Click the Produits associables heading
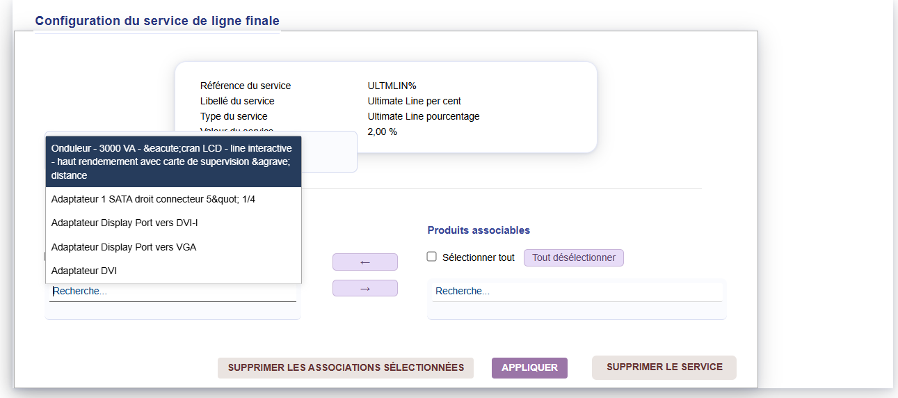898x398 pixels. (x=479, y=230)
